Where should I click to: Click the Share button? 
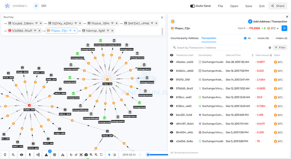[x=278, y=6]
